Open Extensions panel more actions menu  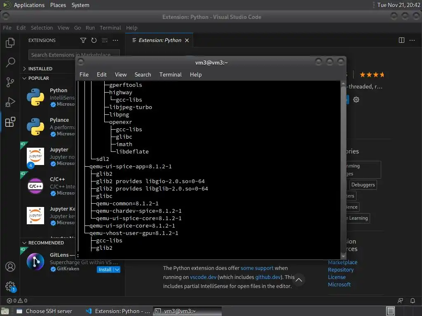point(115,40)
